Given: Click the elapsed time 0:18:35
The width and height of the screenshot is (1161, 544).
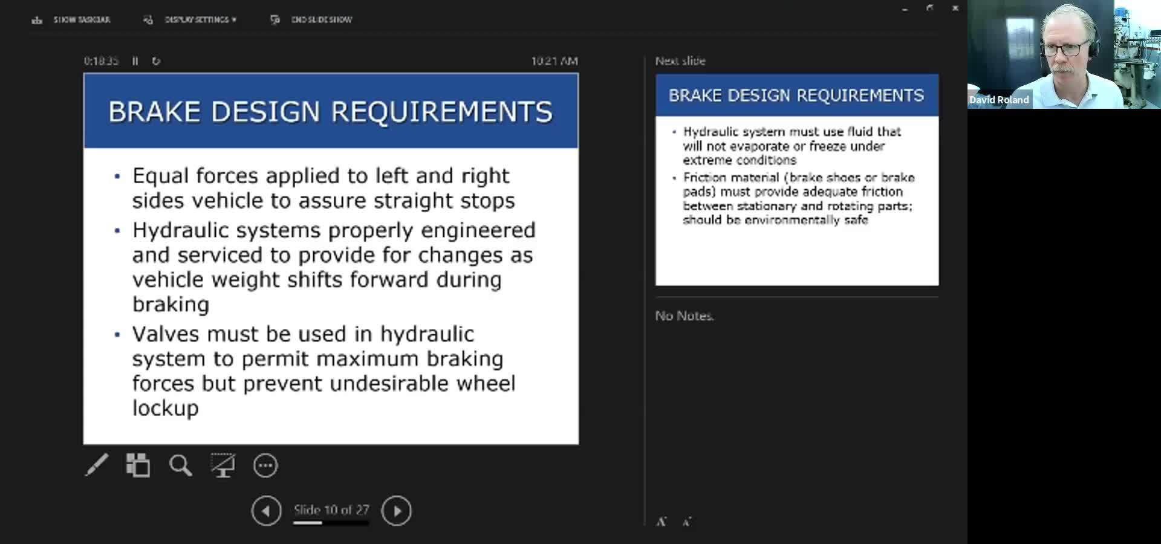Looking at the screenshot, I should coord(101,61).
